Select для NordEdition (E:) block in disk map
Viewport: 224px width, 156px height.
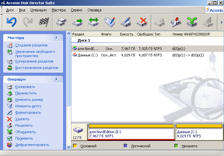tap(131, 132)
